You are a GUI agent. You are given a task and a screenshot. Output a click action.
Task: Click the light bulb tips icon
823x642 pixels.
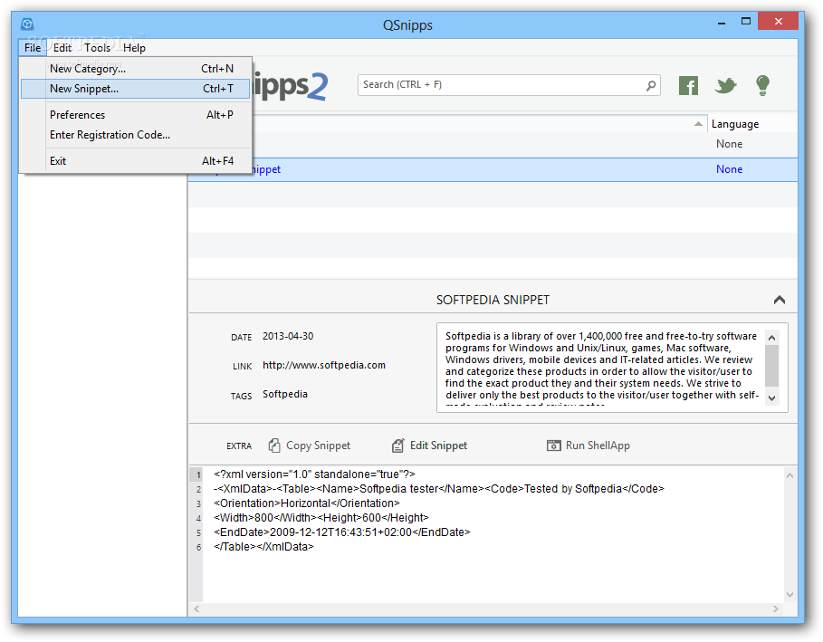coord(762,85)
